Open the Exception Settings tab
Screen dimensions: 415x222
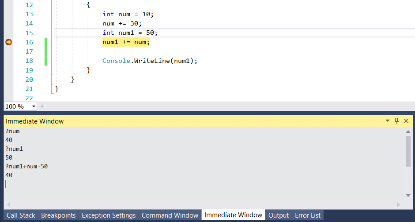point(109,215)
